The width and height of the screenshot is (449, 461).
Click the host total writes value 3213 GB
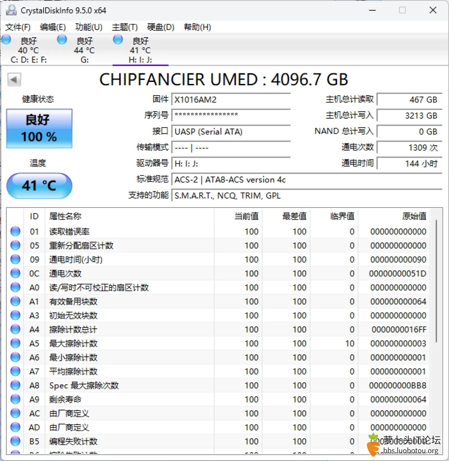click(x=410, y=115)
